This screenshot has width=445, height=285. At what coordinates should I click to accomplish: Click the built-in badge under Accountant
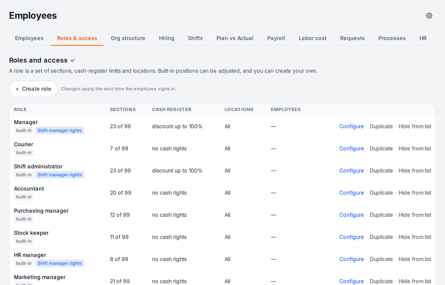click(24, 197)
